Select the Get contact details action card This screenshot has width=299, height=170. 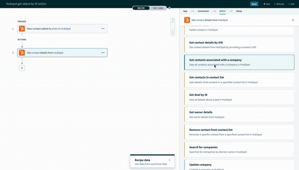[62, 53]
